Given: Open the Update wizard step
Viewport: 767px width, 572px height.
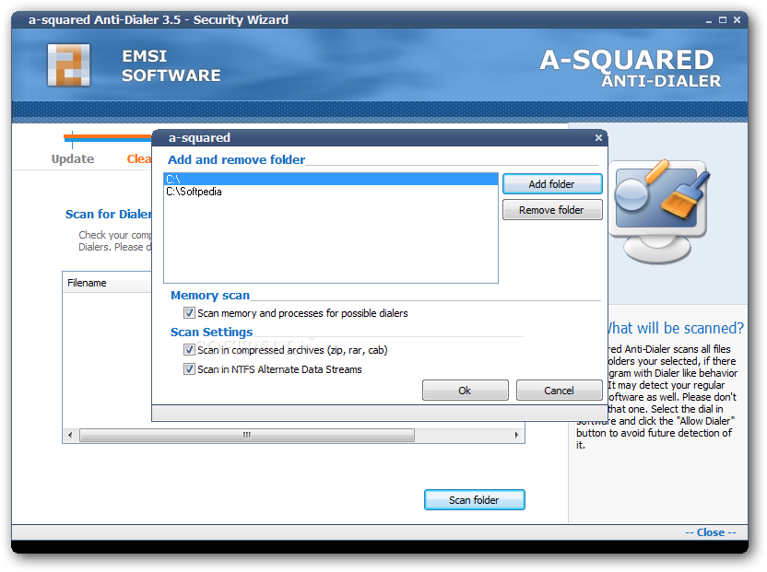Looking at the screenshot, I should coord(73,158).
